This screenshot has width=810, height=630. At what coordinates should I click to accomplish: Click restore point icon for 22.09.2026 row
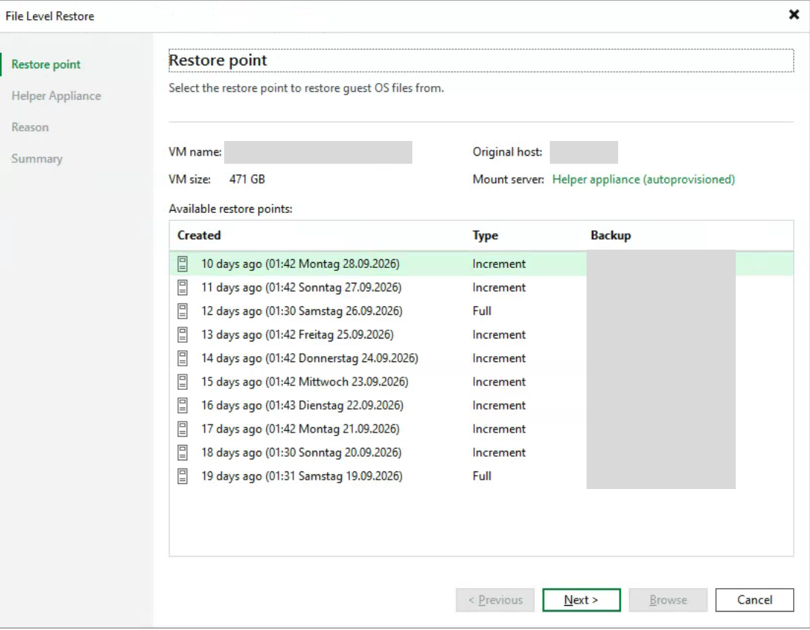click(182, 405)
